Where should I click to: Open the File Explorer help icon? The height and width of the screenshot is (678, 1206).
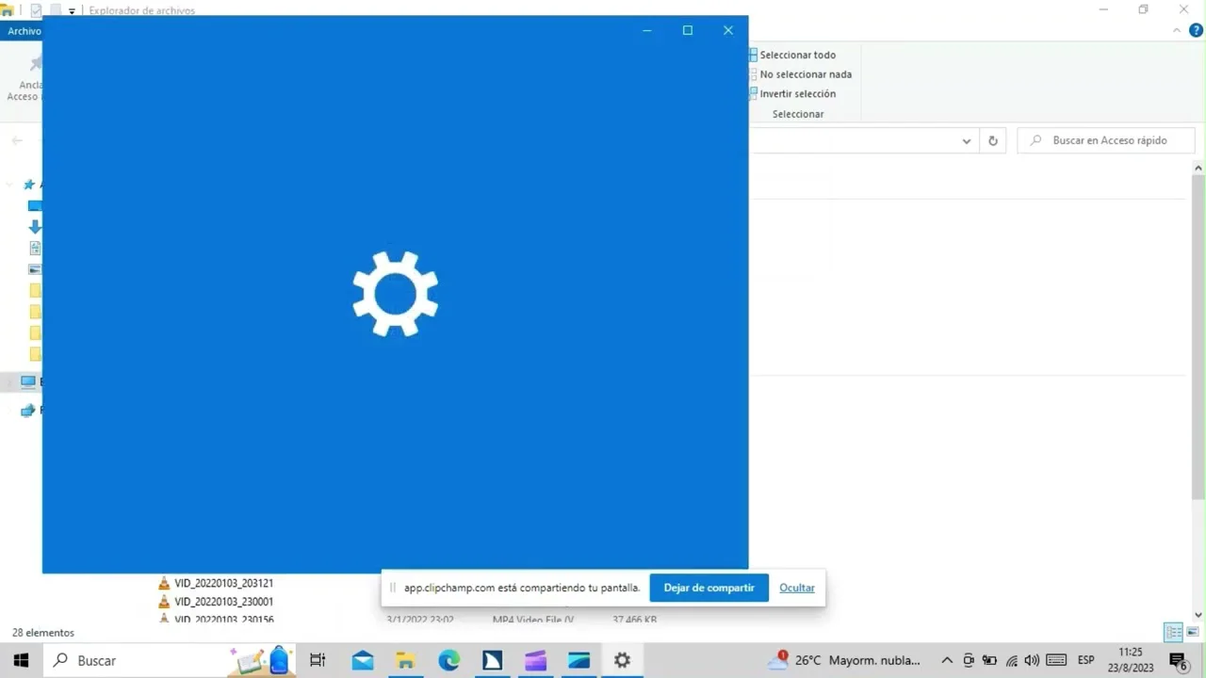pyautogui.click(x=1197, y=31)
